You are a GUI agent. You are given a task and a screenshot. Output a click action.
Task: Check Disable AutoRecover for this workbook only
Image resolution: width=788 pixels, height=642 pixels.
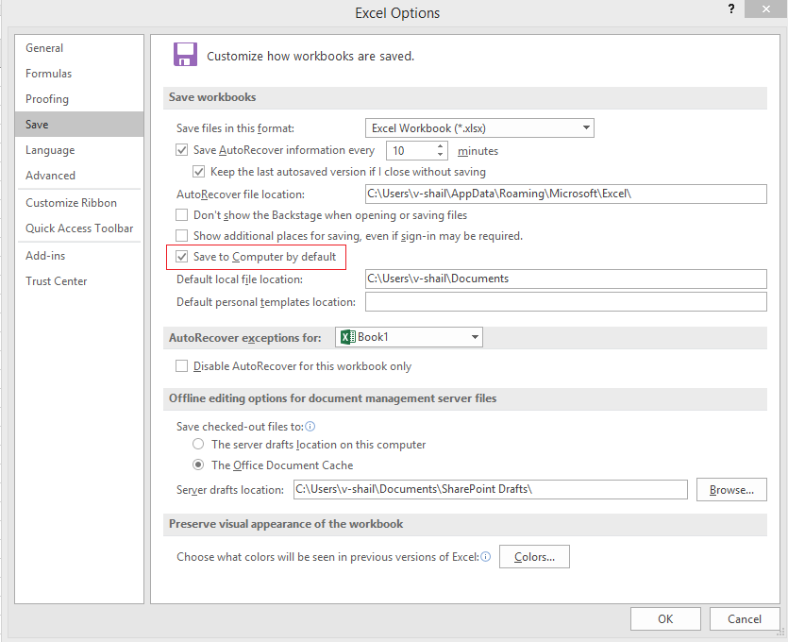181,365
